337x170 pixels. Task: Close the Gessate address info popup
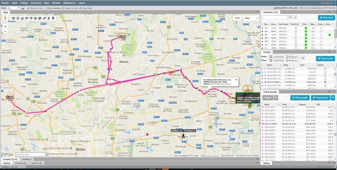tap(236, 79)
